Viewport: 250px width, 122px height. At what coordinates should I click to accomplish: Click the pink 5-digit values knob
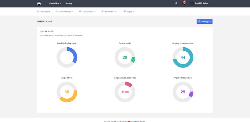(125, 92)
